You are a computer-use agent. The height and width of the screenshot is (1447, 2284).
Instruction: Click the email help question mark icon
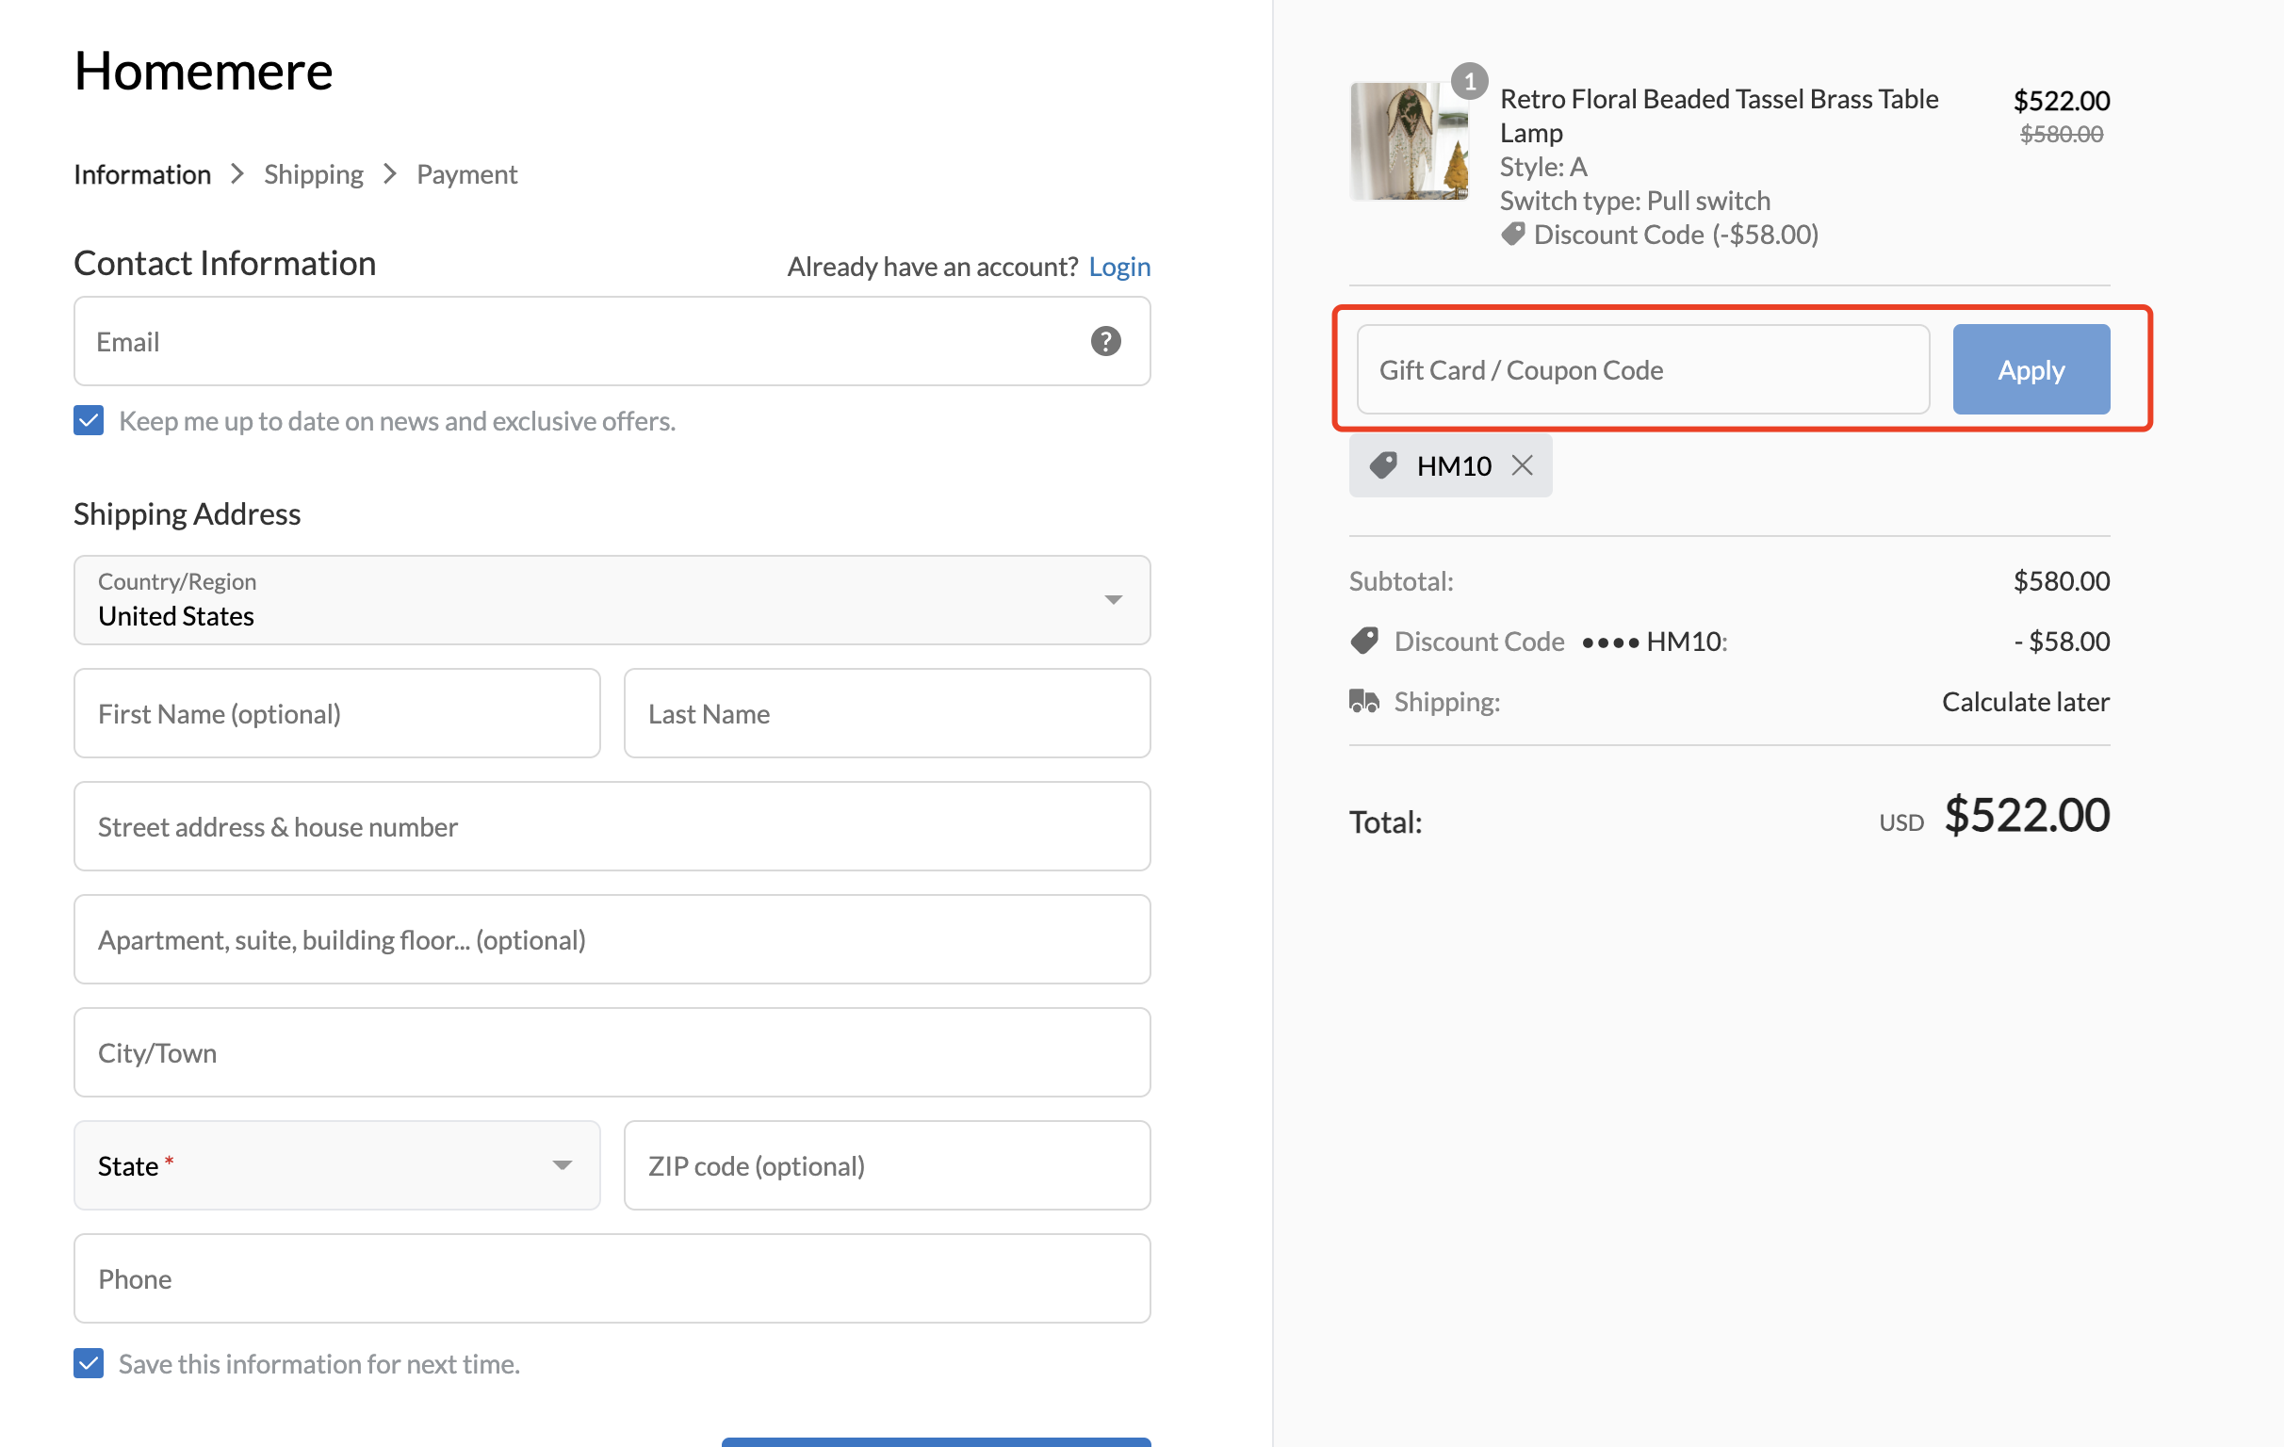(1105, 341)
